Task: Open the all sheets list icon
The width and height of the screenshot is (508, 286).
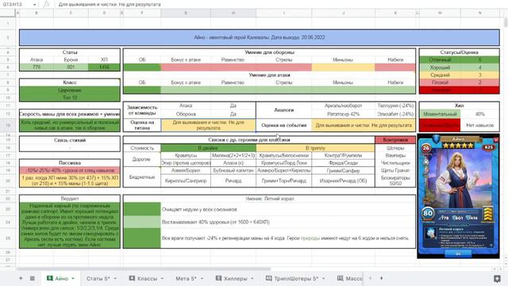Action: tap(33, 278)
